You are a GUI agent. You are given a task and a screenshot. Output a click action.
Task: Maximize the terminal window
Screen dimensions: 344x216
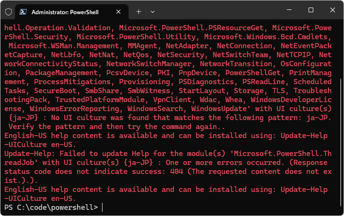pos(310,10)
